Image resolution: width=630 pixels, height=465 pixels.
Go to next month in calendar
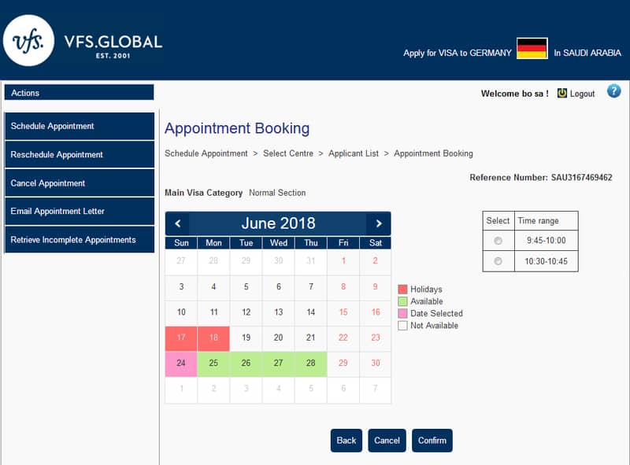[x=379, y=223]
